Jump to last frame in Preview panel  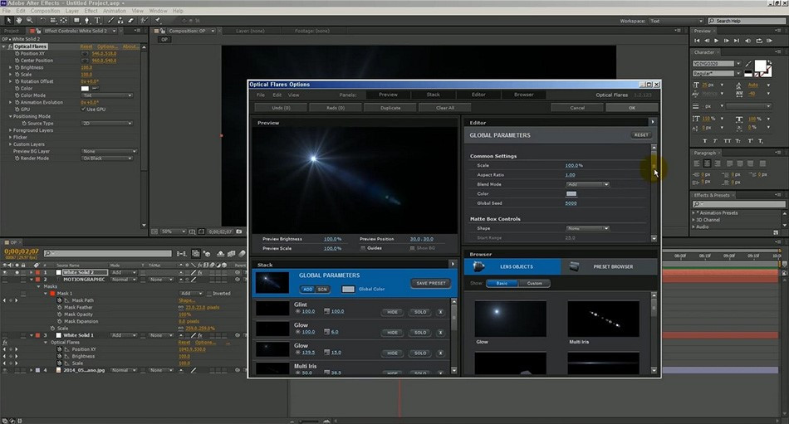point(737,41)
